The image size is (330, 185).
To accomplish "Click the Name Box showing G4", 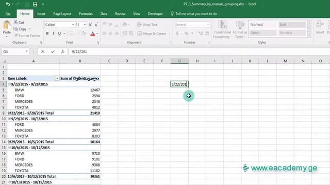I will coord(15,51).
